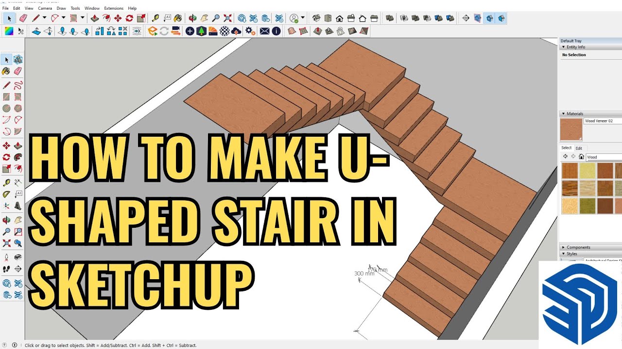This screenshot has height=349, width=622.
Task: Click the Default Tray title bar
Action: (x=590, y=41)
